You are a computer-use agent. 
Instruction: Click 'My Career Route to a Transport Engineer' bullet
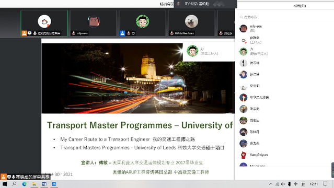[x=128, y=139]
